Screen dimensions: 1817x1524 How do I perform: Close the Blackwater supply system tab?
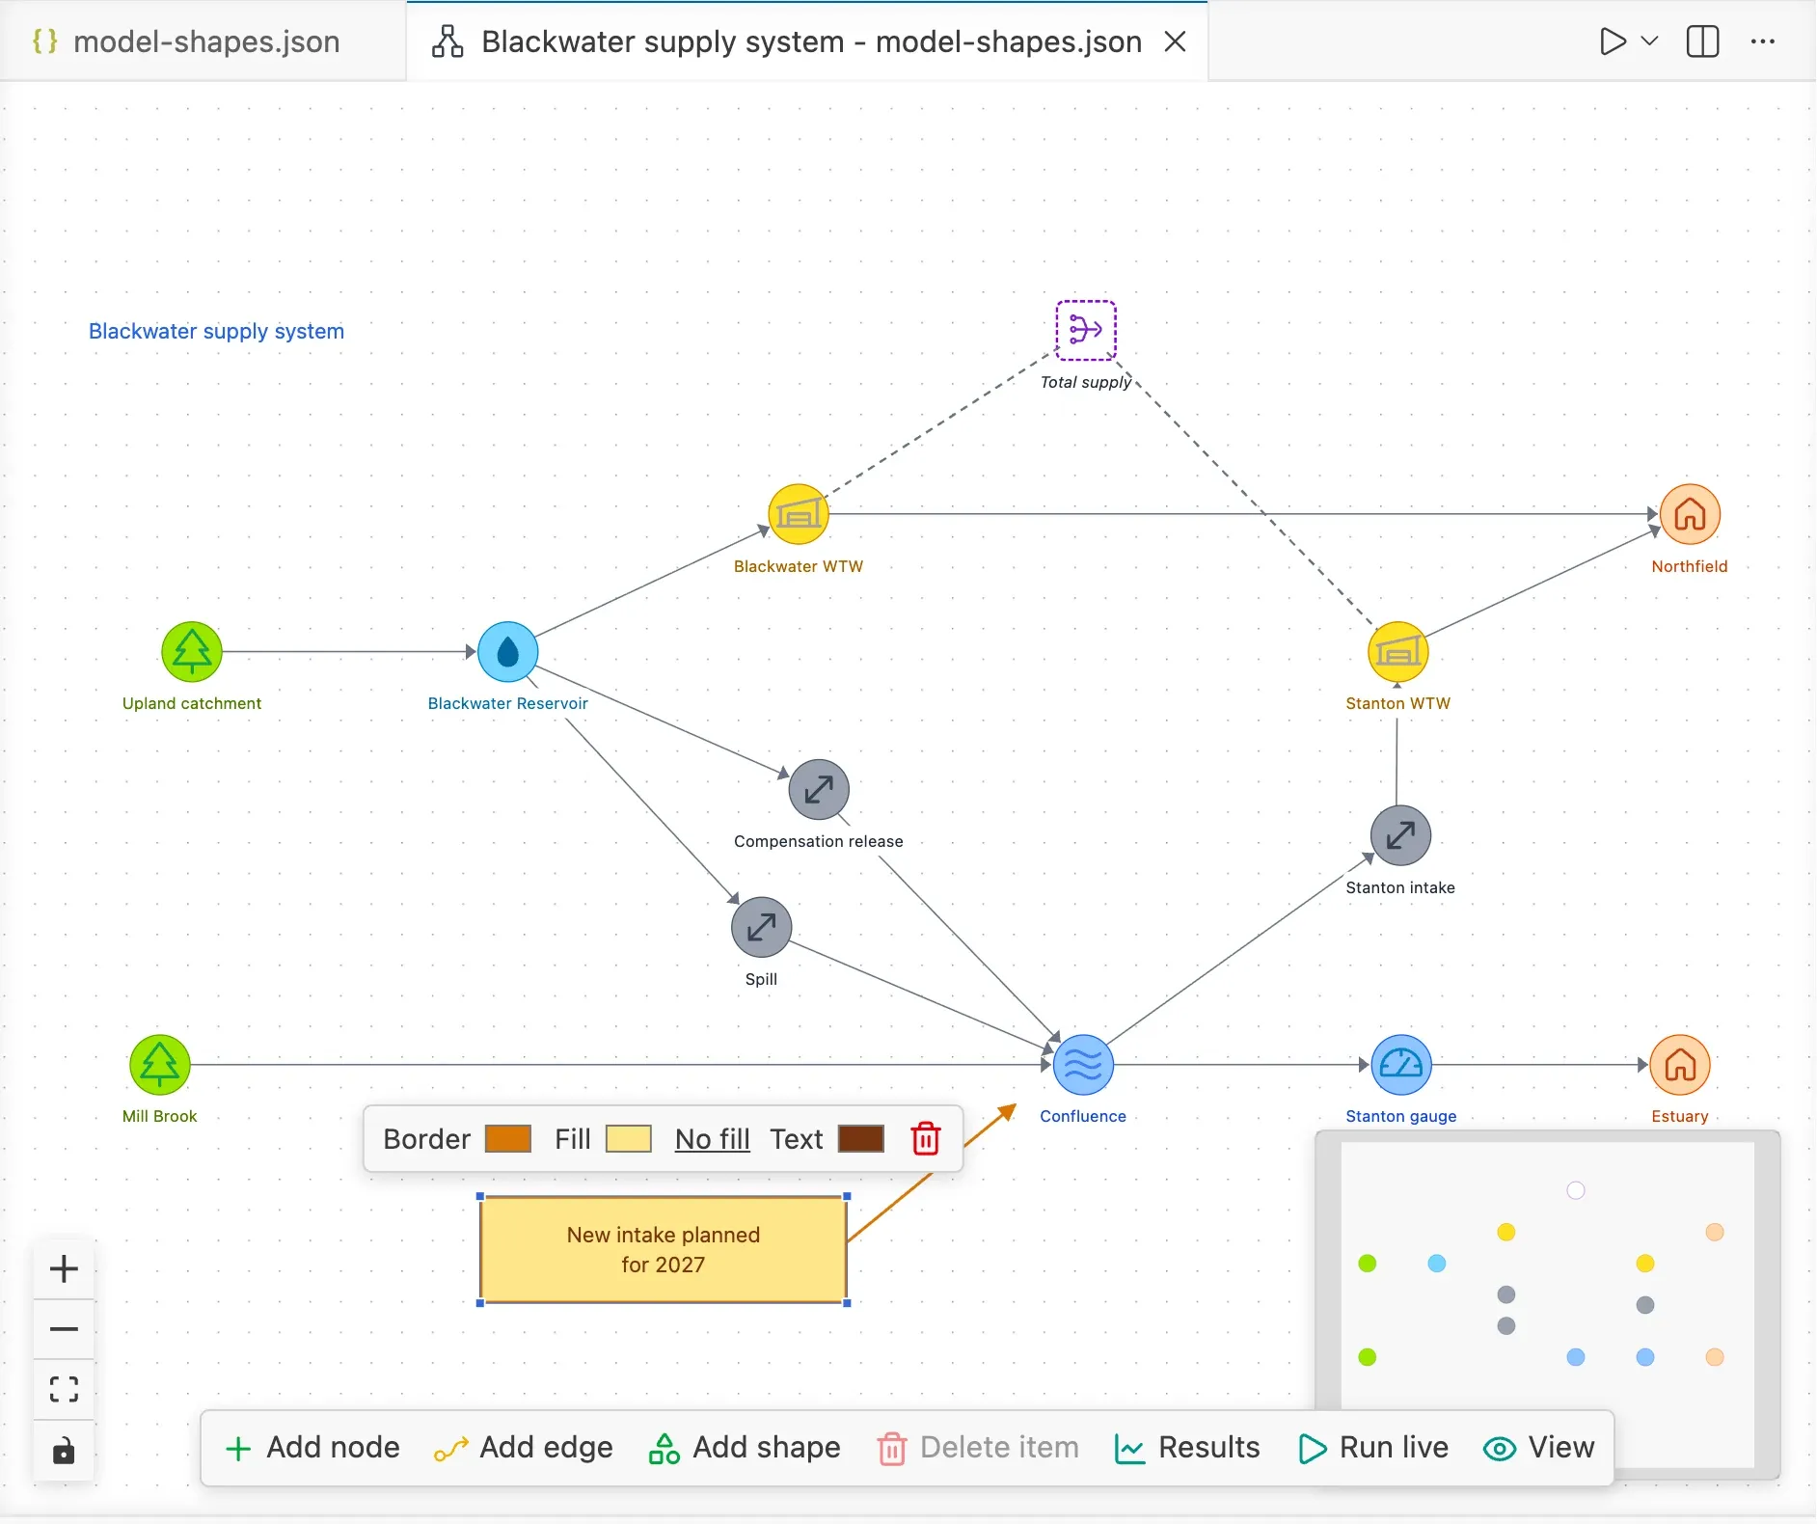coord(1175,41)
